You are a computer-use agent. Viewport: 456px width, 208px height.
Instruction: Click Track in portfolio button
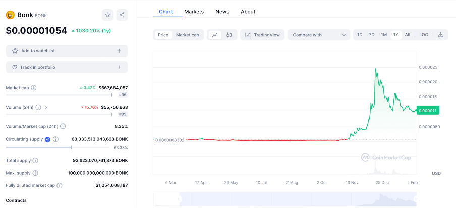point(67,67)
